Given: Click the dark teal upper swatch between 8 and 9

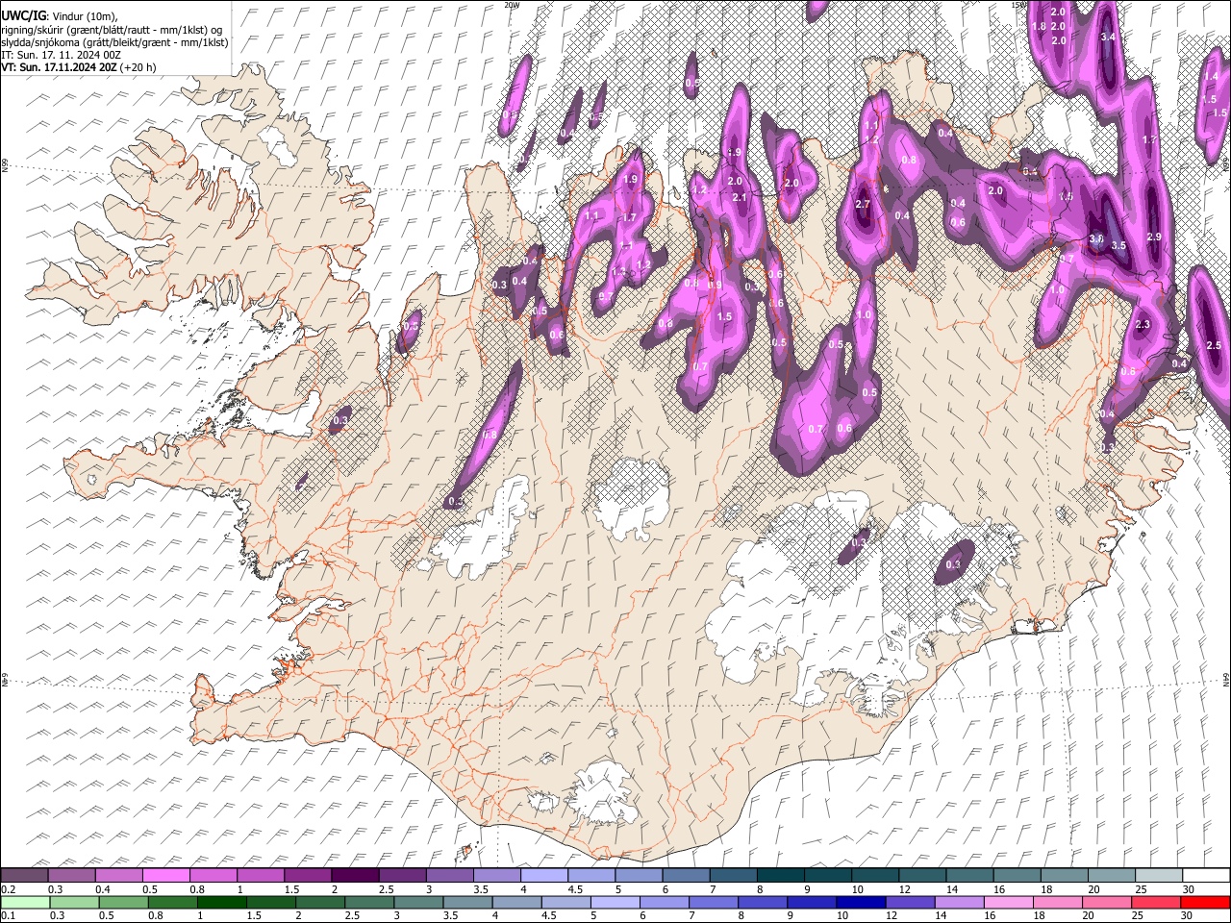Looking at the screenshot, I should [x=780, y=876].
